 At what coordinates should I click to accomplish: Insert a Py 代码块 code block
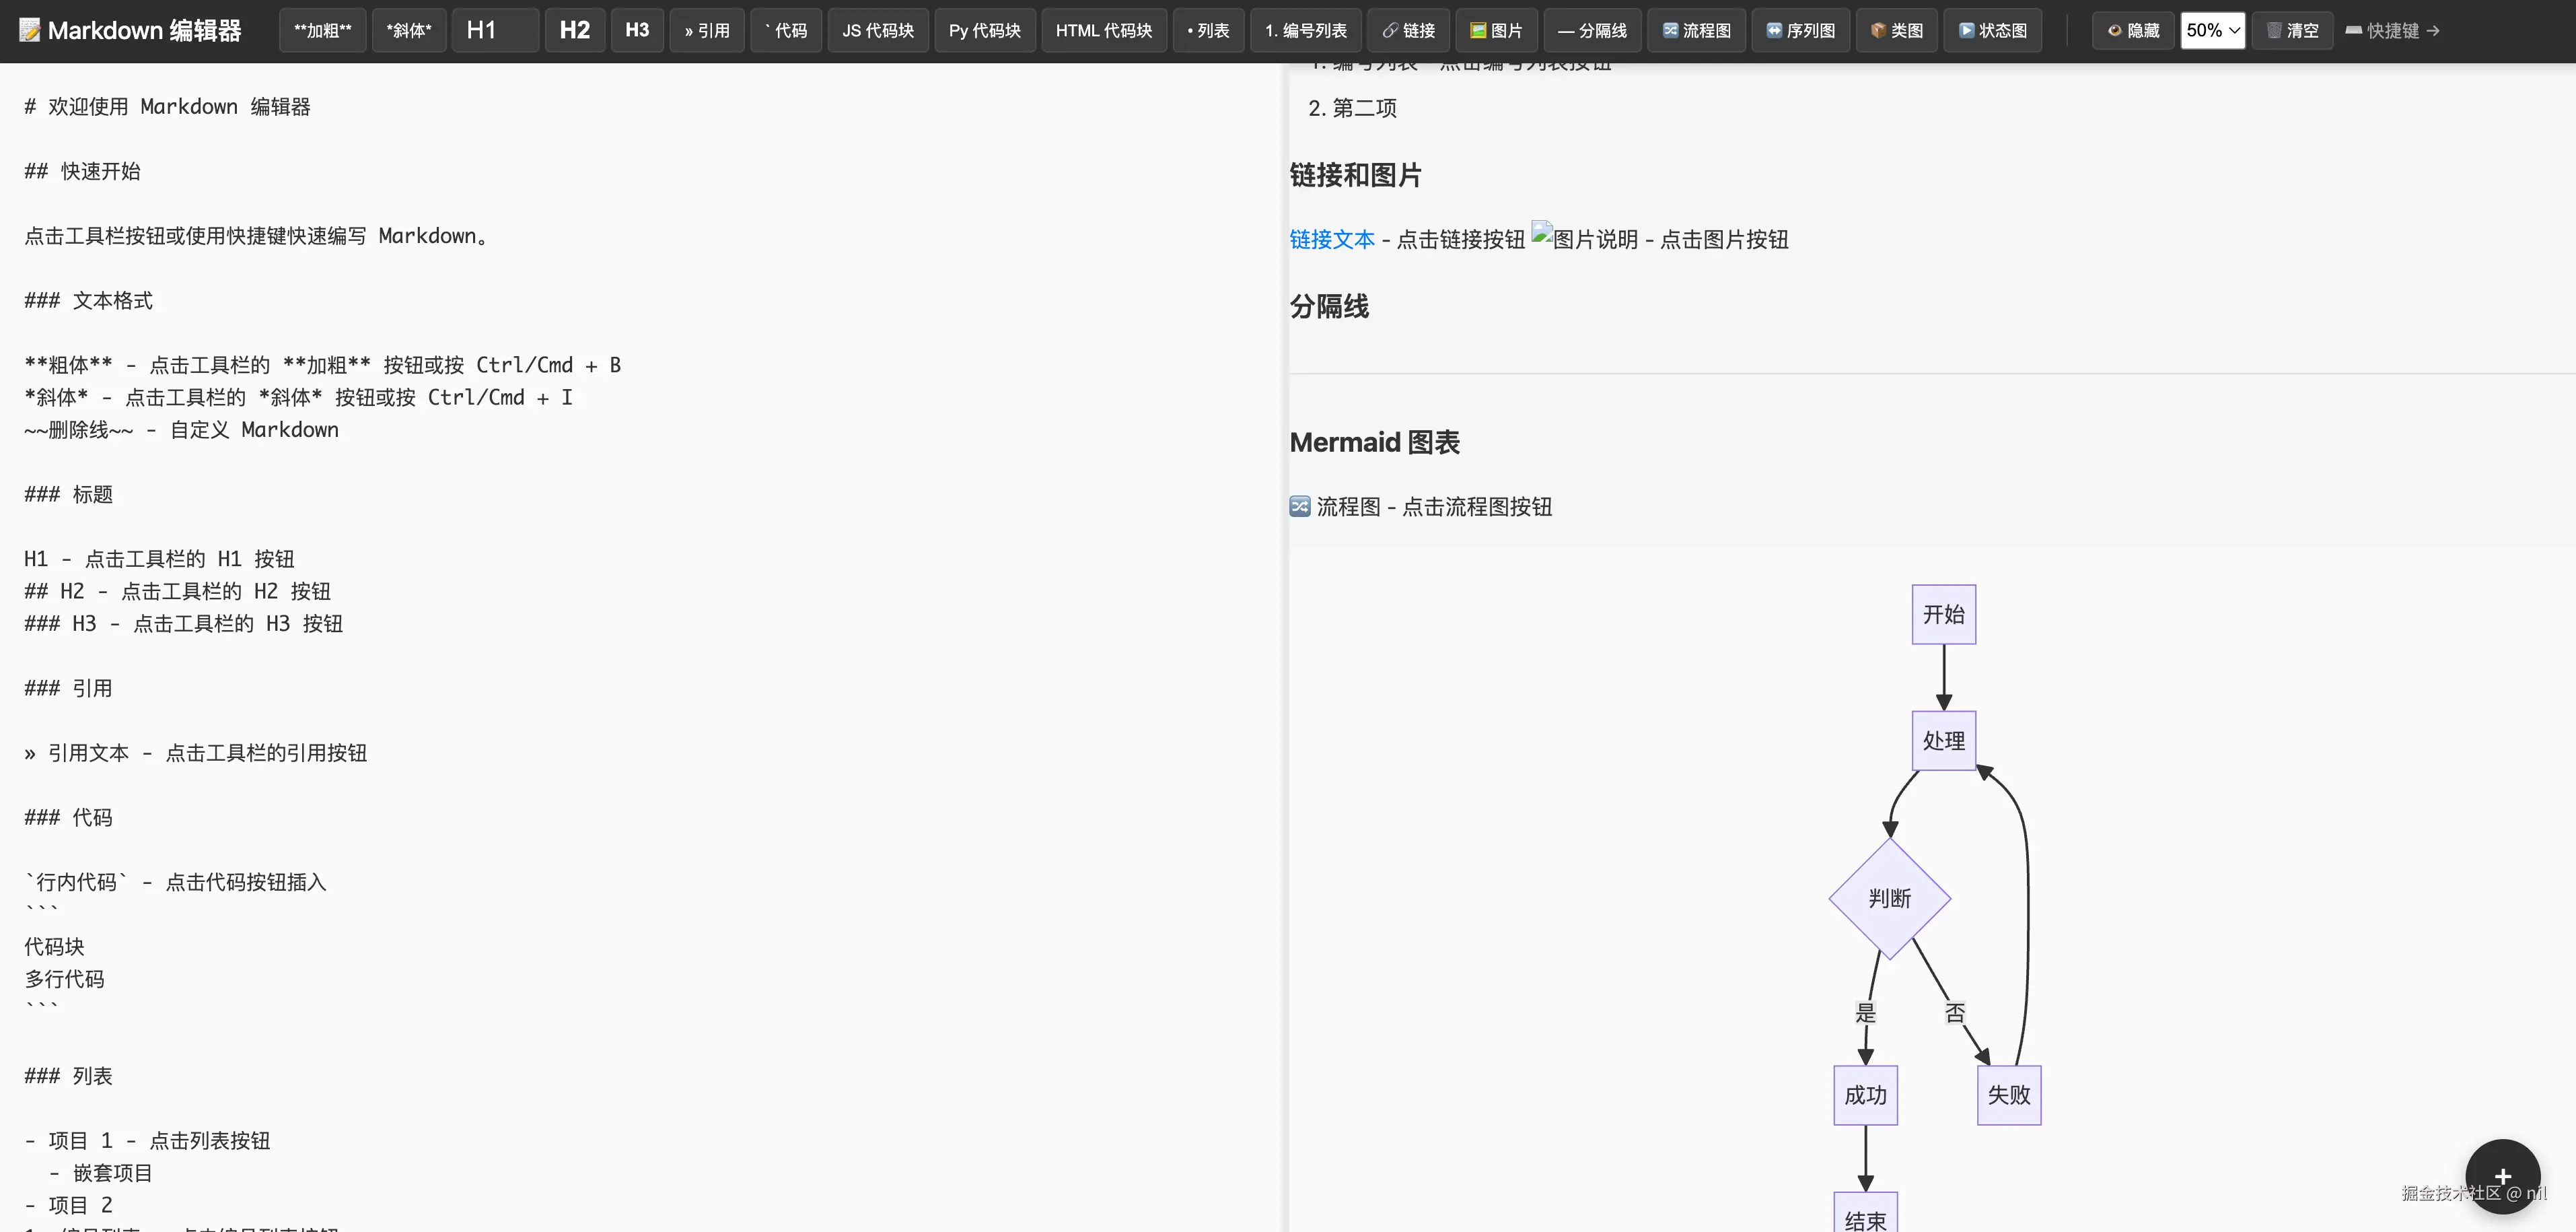[984, 30]
